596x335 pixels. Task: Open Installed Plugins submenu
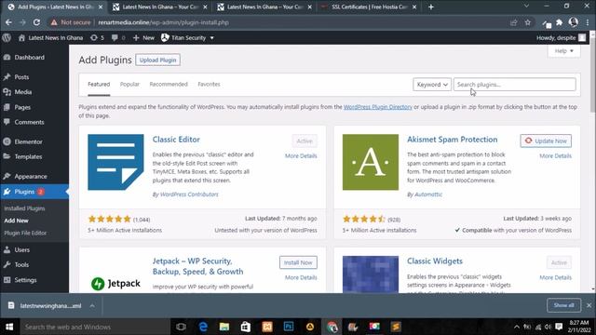point(24,208)
